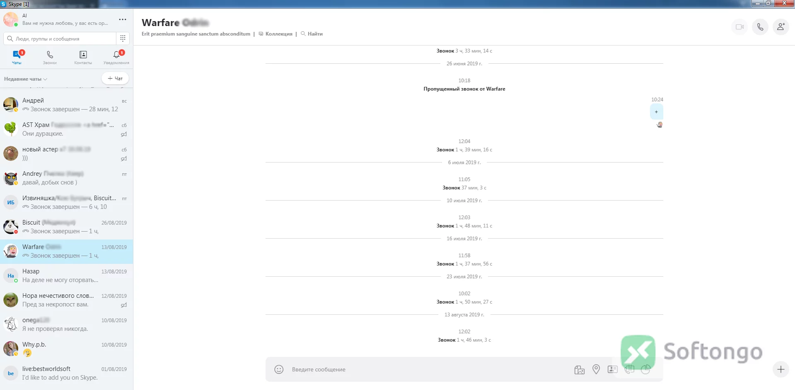795x390 pixels.
Task: Open the muted icon on AST Храм chat
Action: pyautogui.click(x=124, y=134)
